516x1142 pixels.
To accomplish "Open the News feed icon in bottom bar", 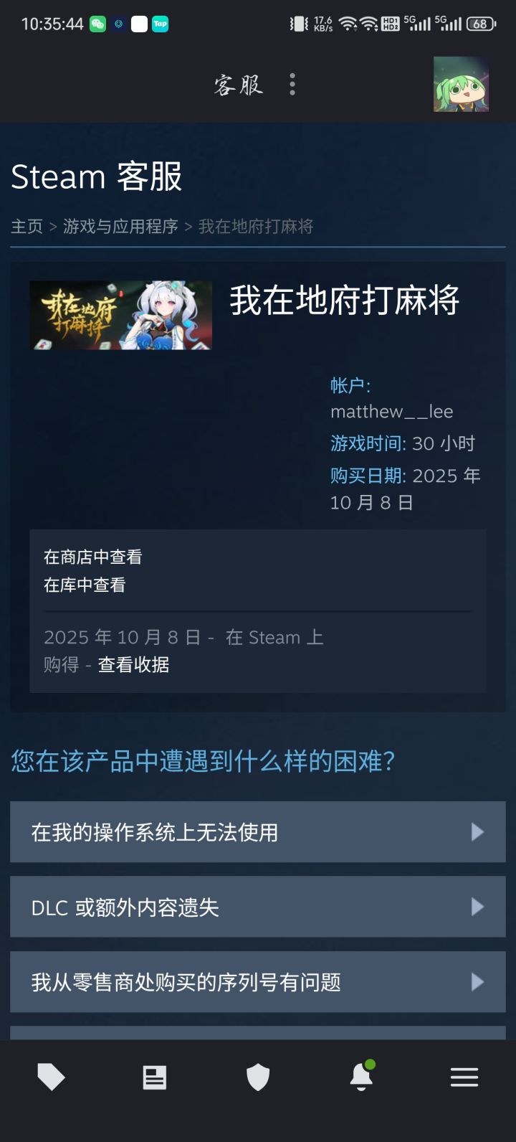I will (x=154, y=1077).
